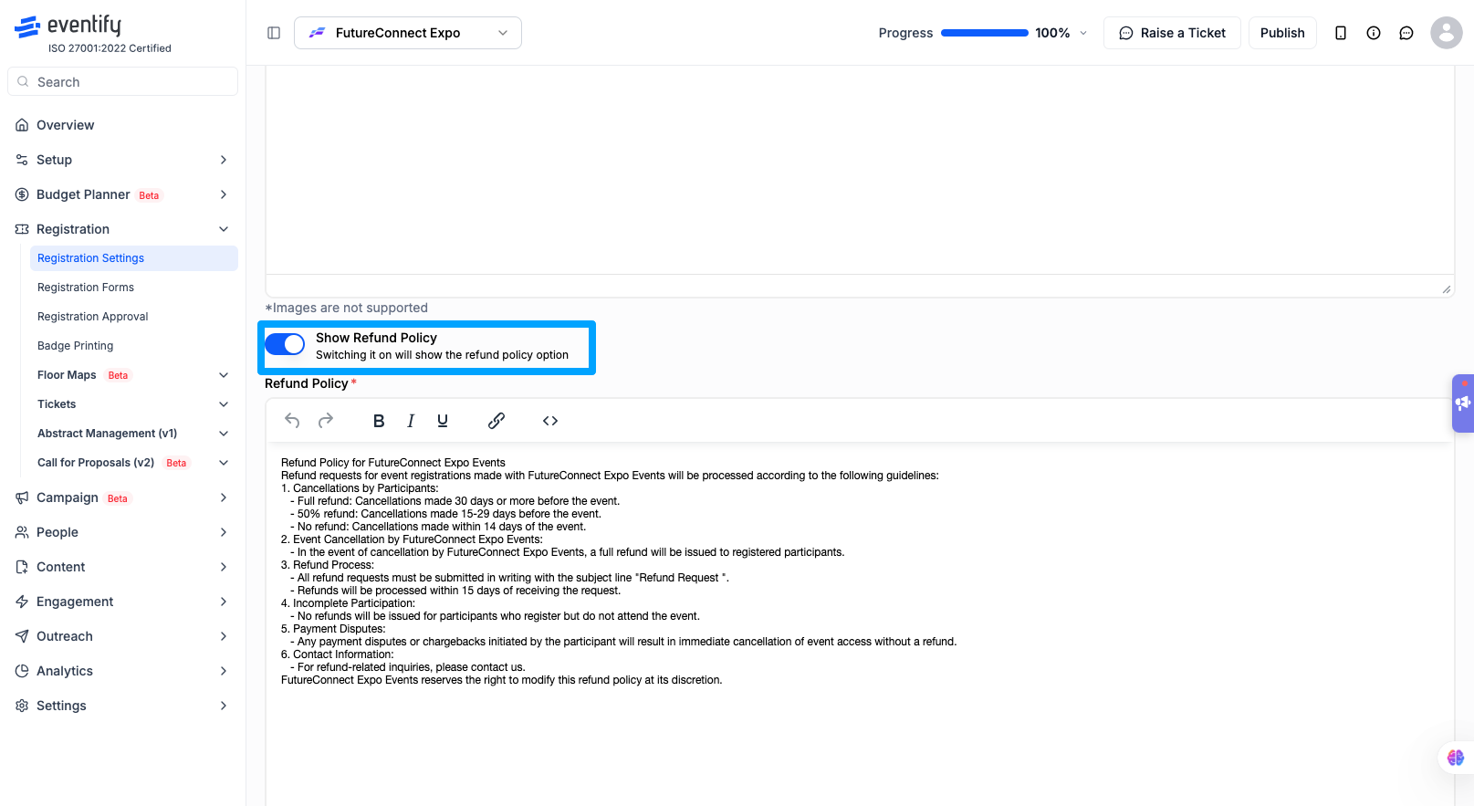
Task: Insert a link in the editor
Action: [497, 421]
